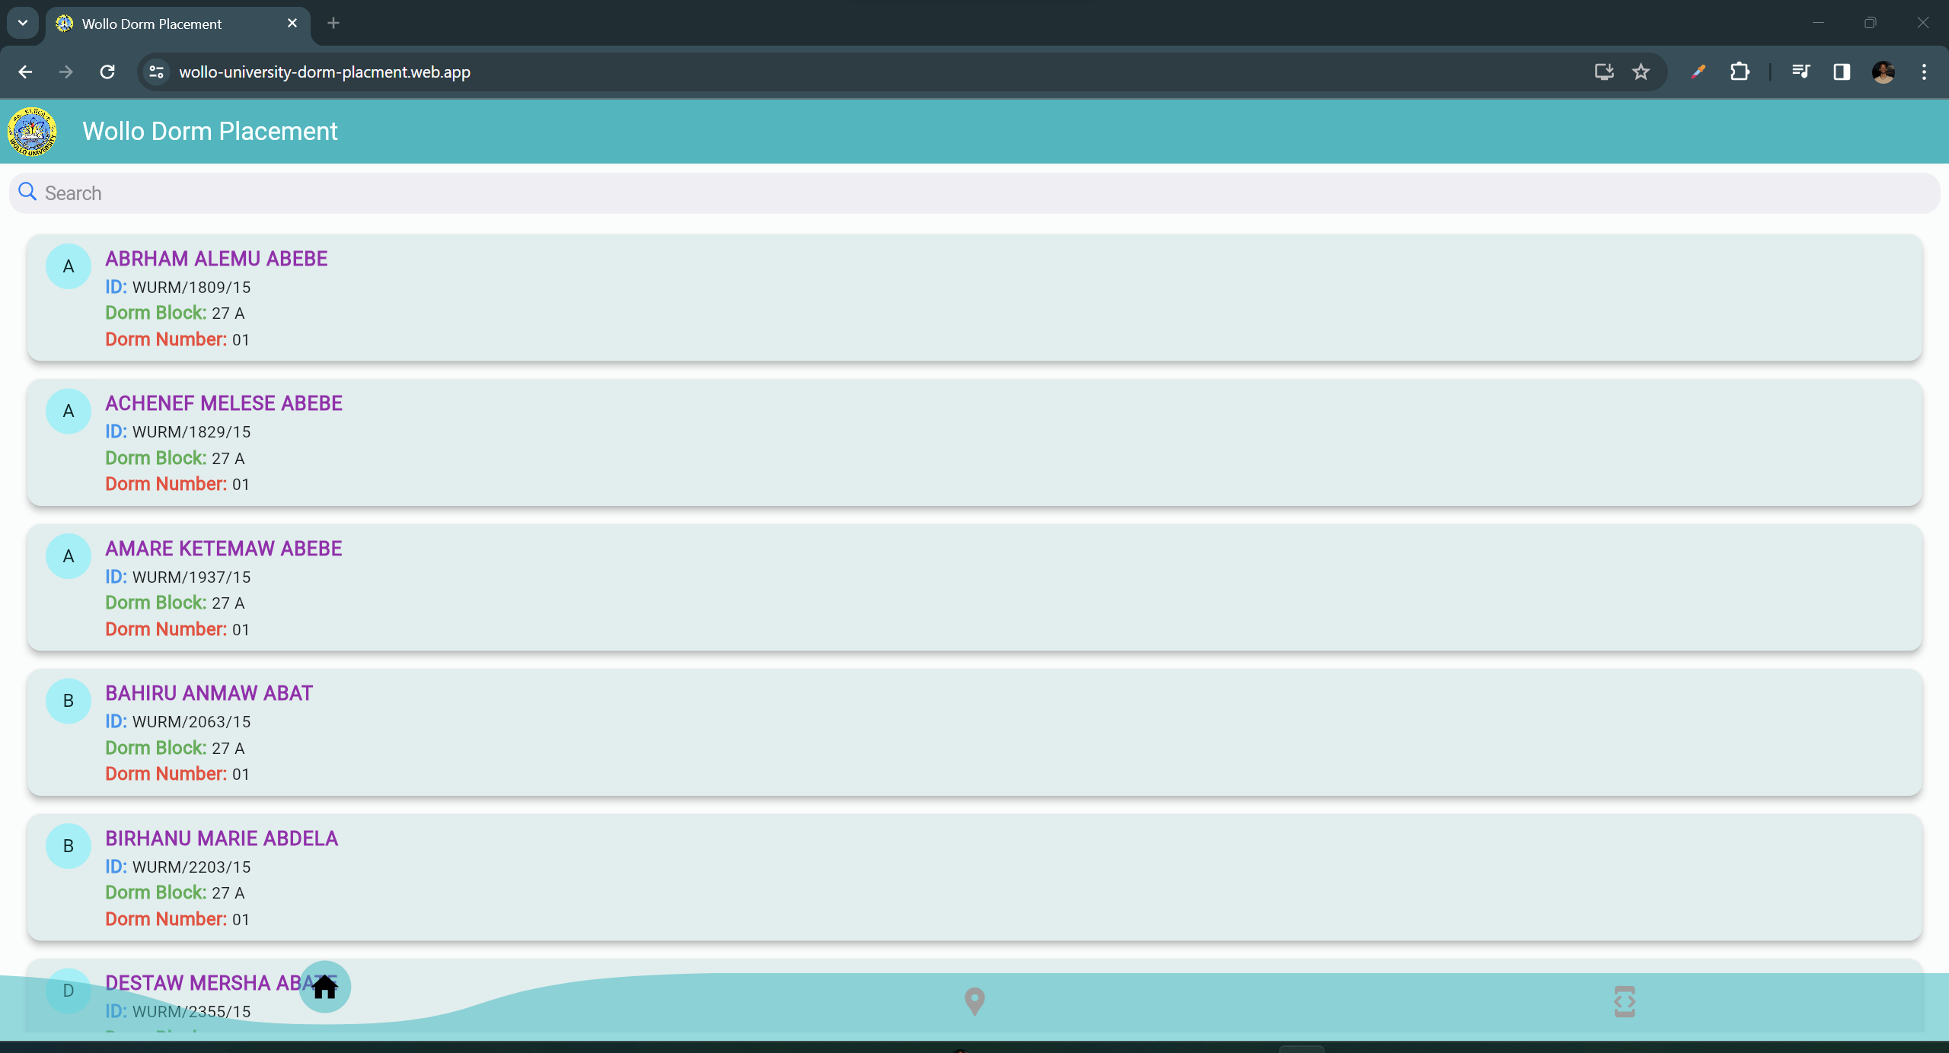The height and width of the screenshot is (1053, 1949).
Task: Open the media control icon
Action: [1801, 72]
